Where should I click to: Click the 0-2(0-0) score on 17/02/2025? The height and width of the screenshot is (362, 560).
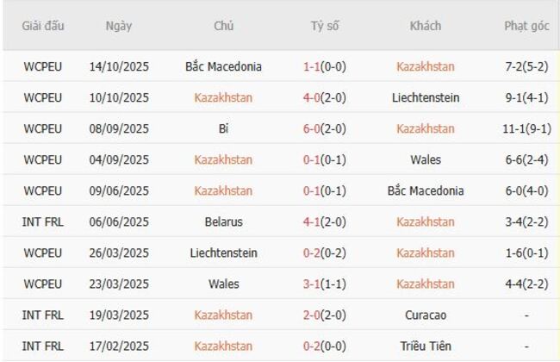click(325, 346)
